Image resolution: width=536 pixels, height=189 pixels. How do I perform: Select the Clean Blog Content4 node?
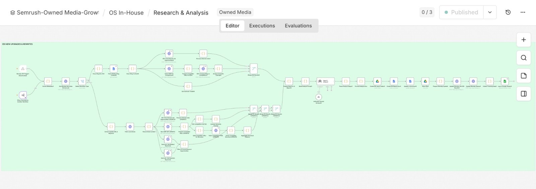coord(133,69)
